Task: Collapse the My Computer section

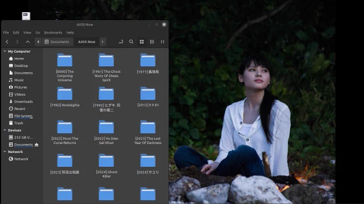Action: click(5, 51)
